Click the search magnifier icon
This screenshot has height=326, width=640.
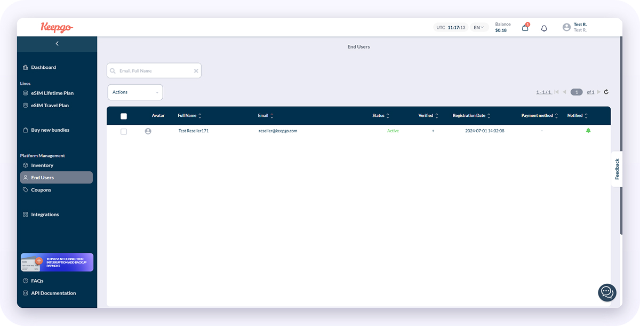click(x=113, y=70)
